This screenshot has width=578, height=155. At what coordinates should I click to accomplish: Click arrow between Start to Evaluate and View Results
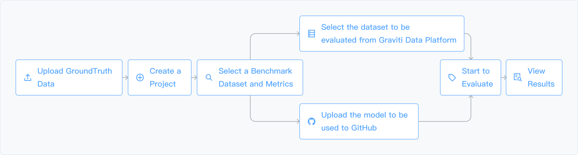click(504, 77)
